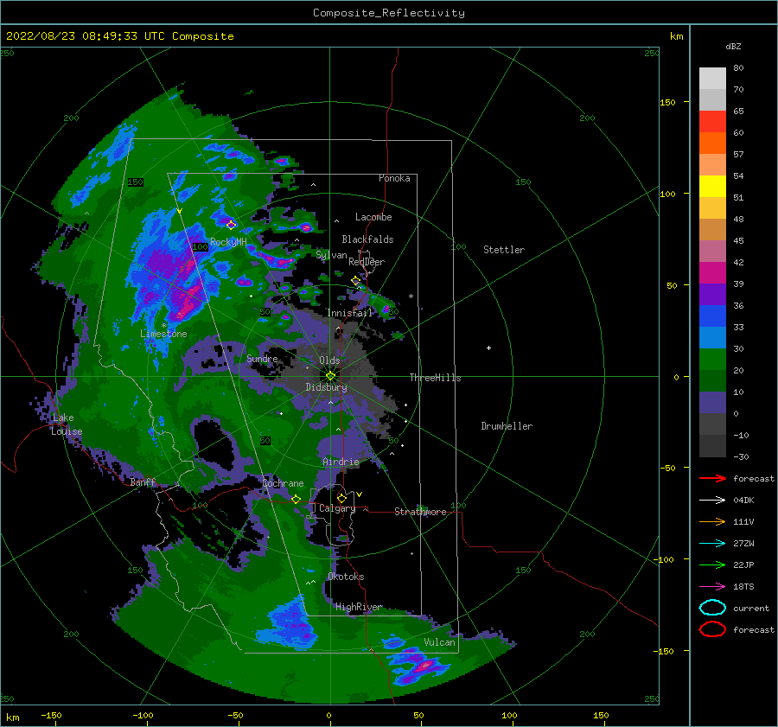
Task: Click the yellow 54 dBZ legend swatch
Action: (712, 186)
